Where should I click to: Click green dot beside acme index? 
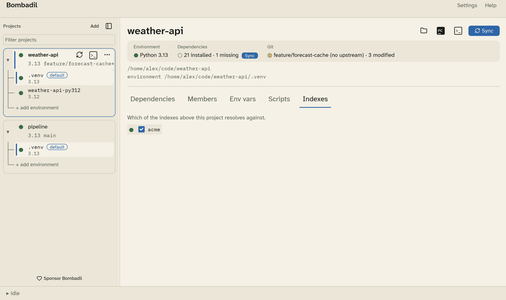tap(132, 130)
